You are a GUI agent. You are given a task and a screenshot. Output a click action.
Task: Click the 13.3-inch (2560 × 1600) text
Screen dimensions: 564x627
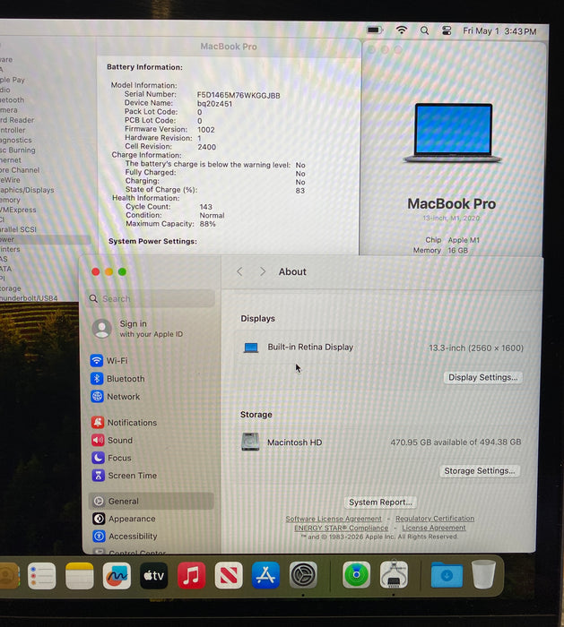coord(476,348)
